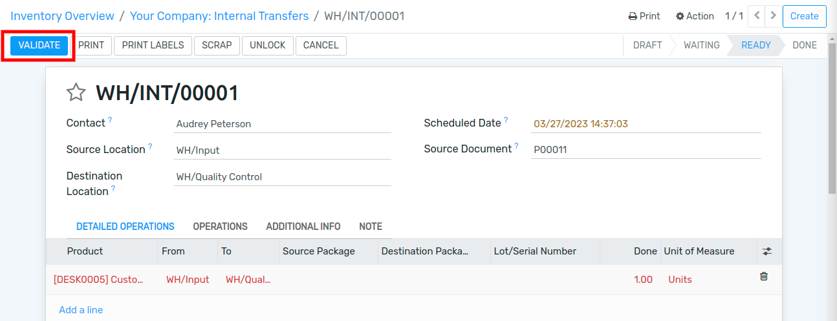Go to next record arrow

pos(772,16)
